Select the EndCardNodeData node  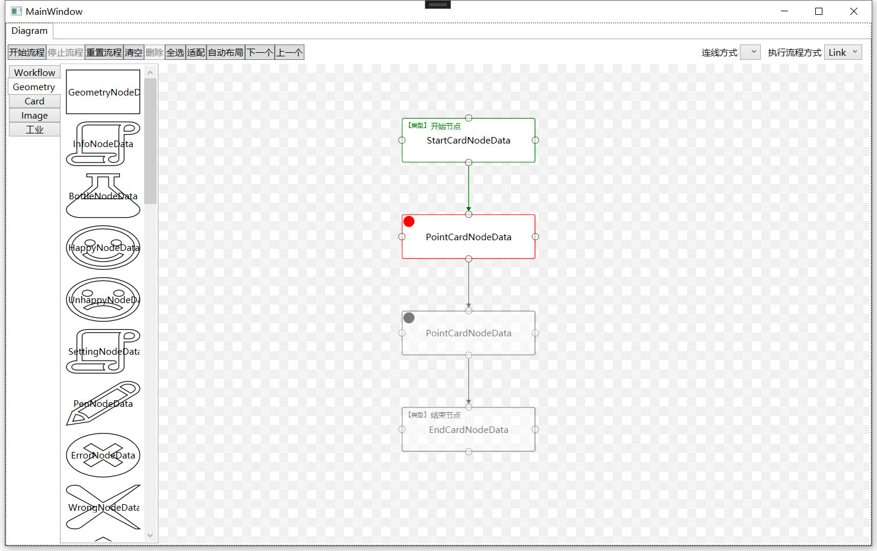[469, 429]
